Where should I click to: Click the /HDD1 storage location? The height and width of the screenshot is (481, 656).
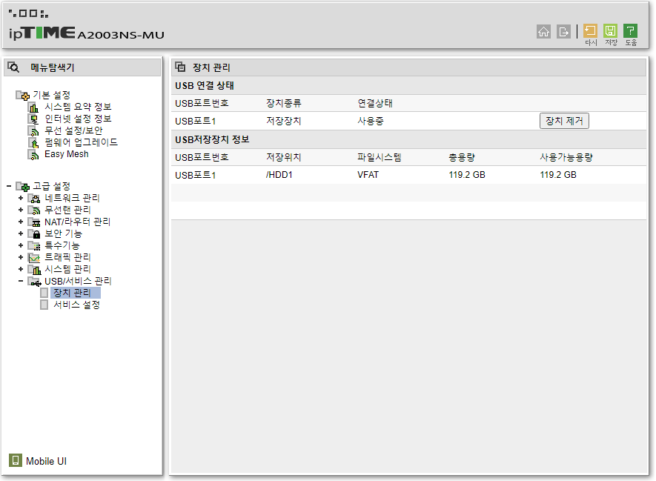(x=279, y=175)
